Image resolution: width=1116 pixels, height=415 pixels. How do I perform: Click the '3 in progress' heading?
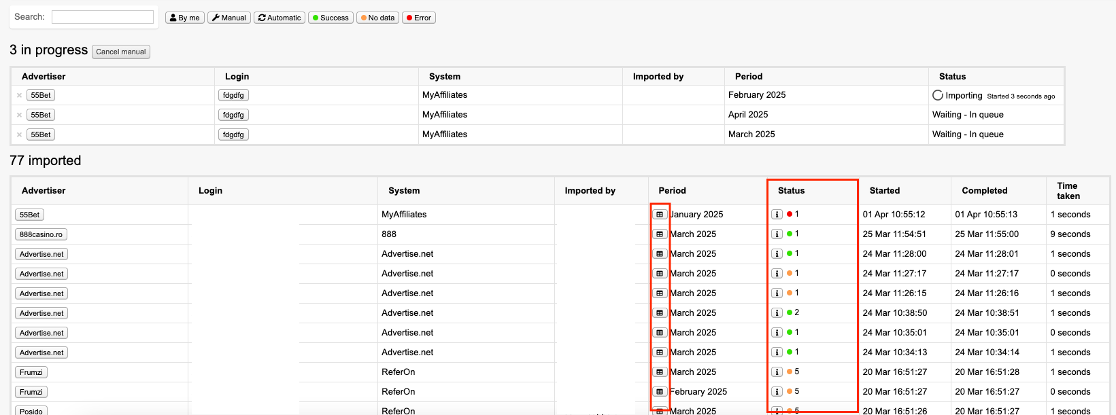(49, 50)
